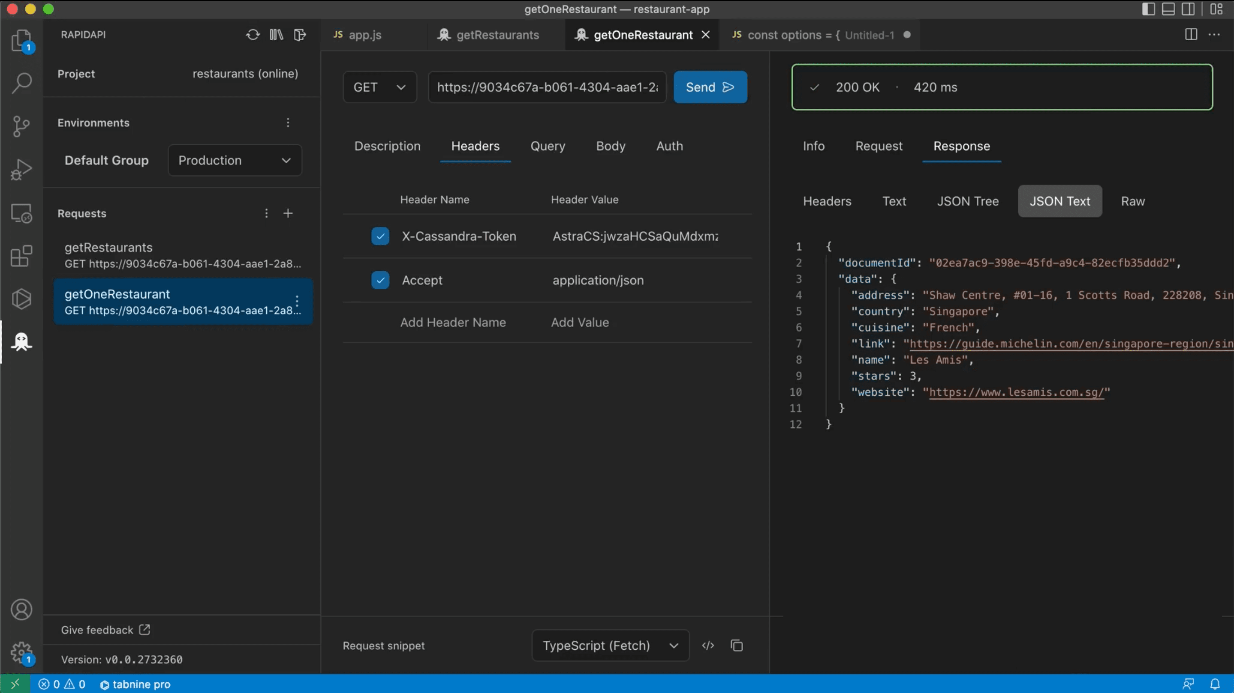Add a new request with plus icon
1234x693 pixels.
click(x=288, y=213)
